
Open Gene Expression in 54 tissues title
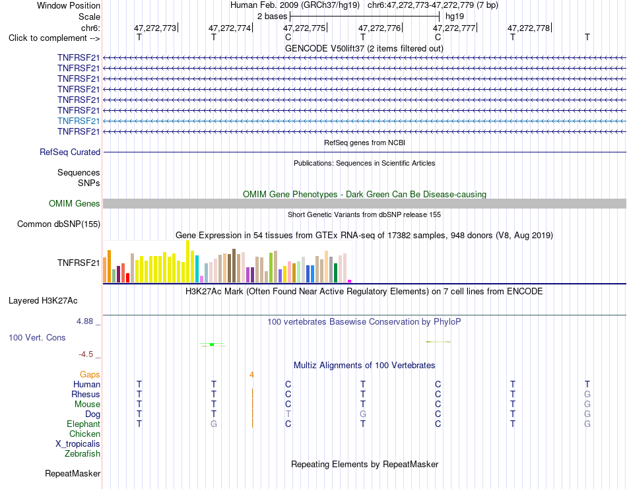point(364,235)
